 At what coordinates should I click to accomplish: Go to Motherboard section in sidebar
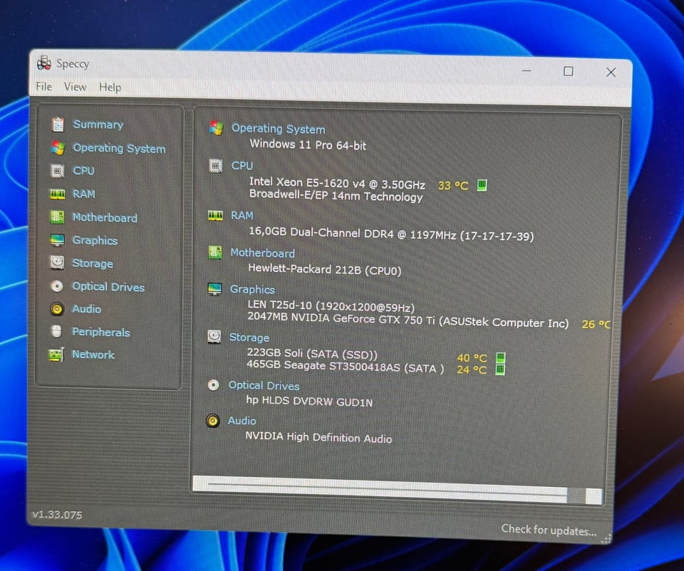click(x=105, y=217)
